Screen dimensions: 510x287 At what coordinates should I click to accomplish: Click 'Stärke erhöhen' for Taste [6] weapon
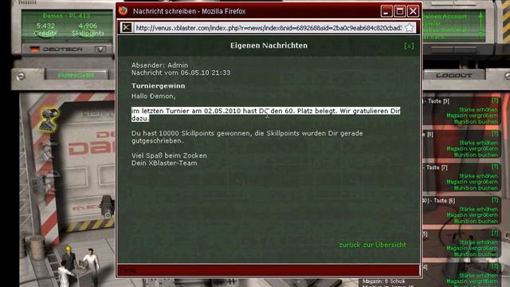[x=478, y=209]
